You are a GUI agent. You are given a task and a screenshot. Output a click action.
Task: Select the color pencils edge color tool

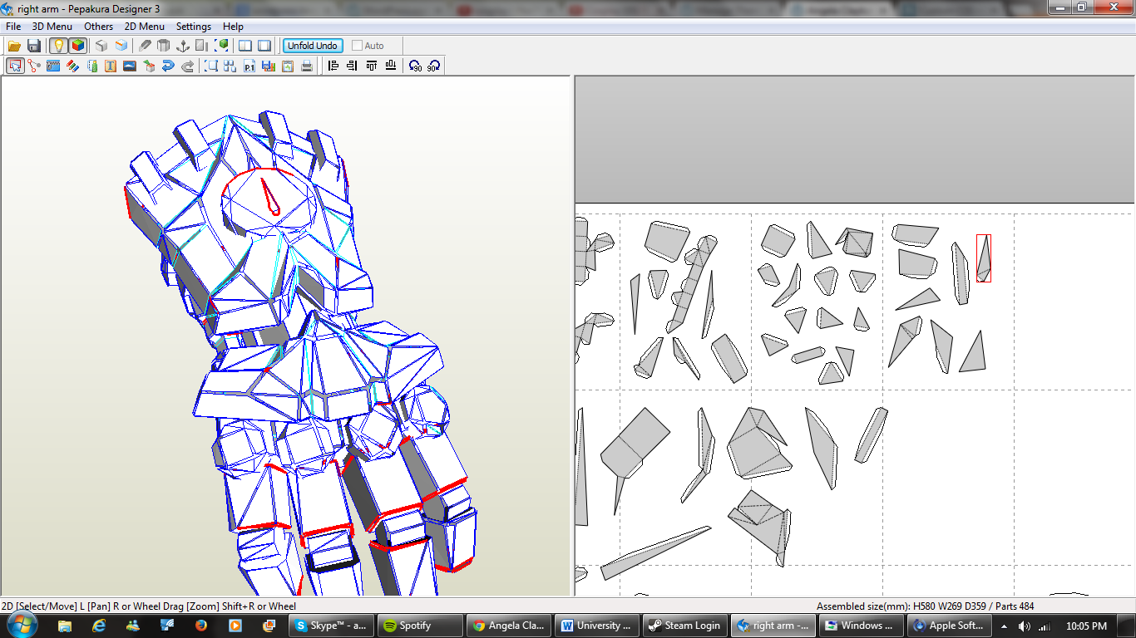point(72,66)
